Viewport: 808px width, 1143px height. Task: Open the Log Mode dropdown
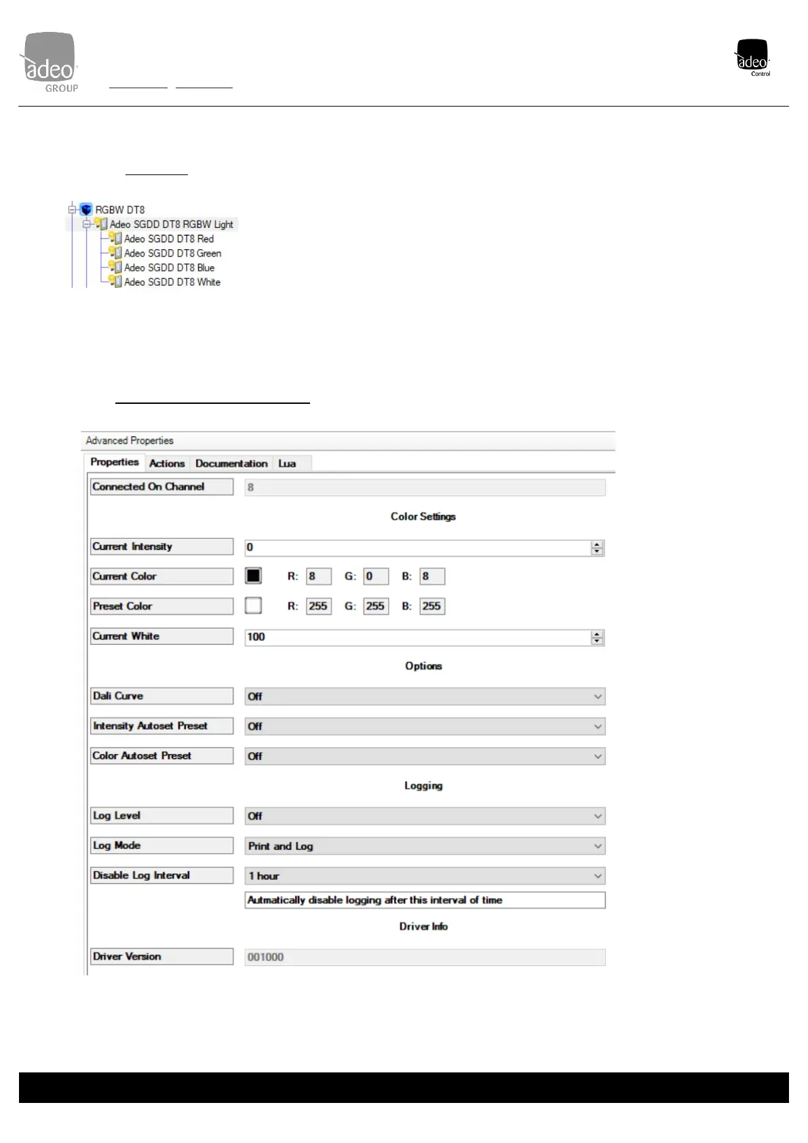[x=425, y=846]
